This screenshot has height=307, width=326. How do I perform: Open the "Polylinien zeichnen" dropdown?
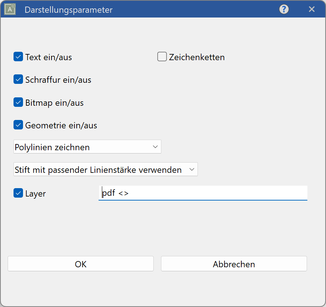[x=87, y=147]
